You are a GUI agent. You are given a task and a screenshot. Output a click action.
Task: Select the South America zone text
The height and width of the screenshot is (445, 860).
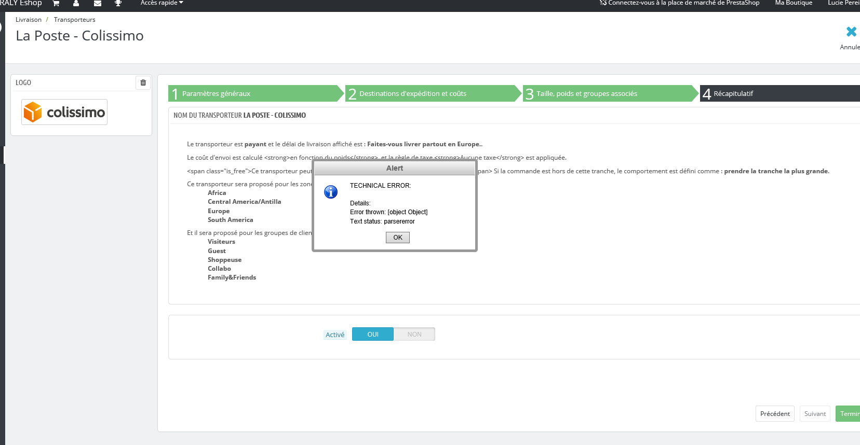(x=231, y=220)
